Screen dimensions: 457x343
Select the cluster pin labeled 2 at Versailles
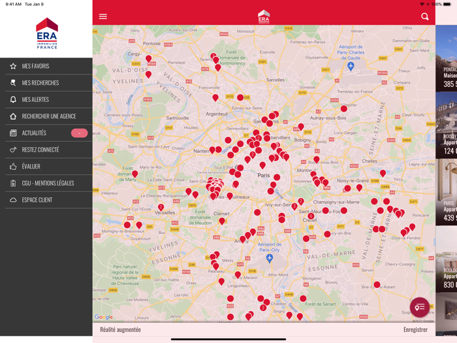coord(161,207)
